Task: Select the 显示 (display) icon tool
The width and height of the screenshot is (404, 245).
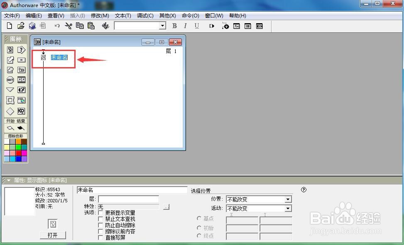Action: point(10,50)
